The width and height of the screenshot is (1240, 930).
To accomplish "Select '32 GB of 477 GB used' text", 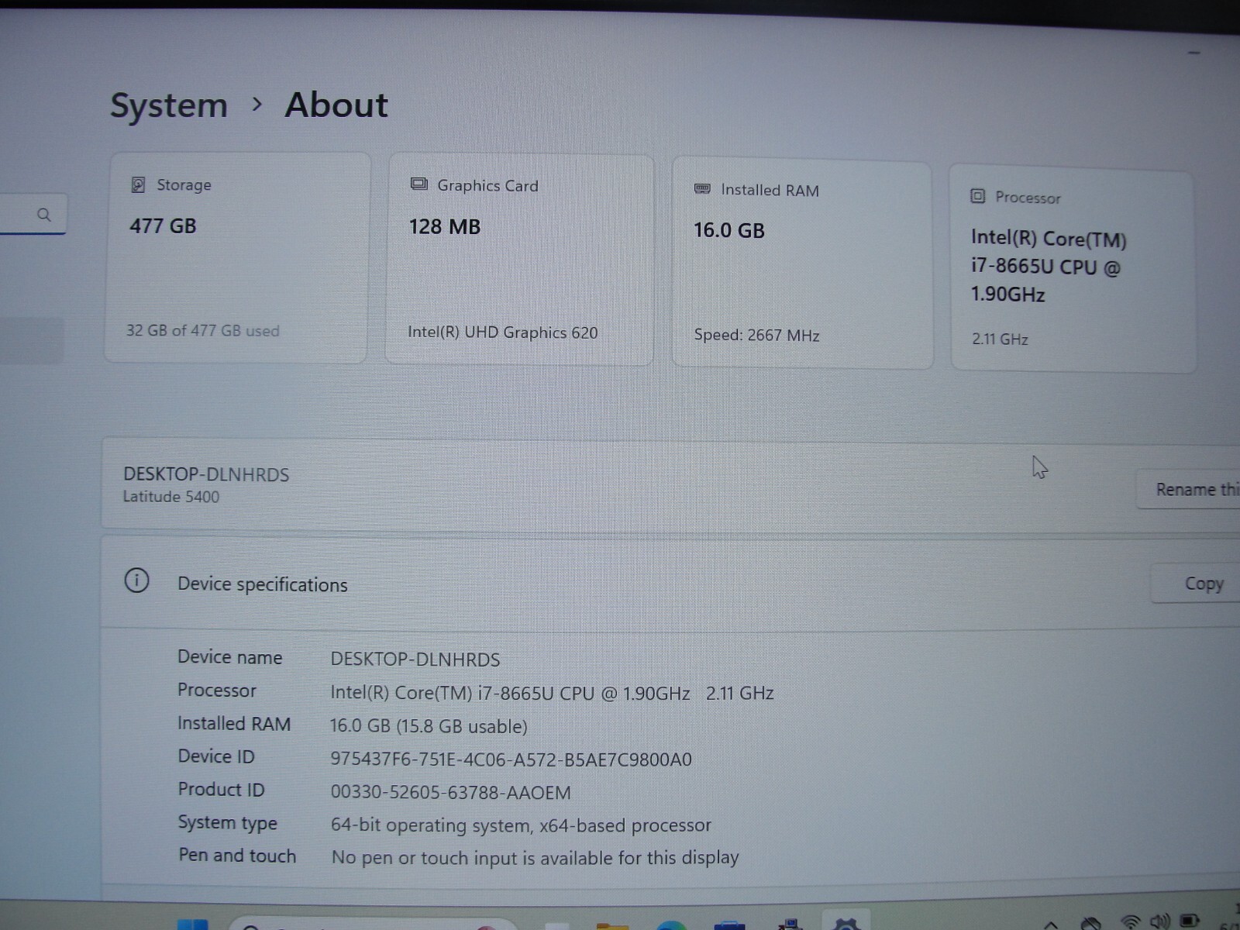I will pyautogui.click(x=203, y=330).
